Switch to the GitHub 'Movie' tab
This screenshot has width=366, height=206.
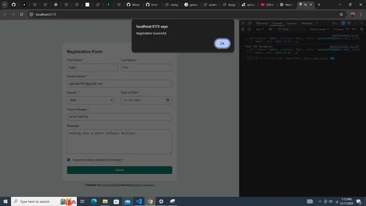point(133,4)
